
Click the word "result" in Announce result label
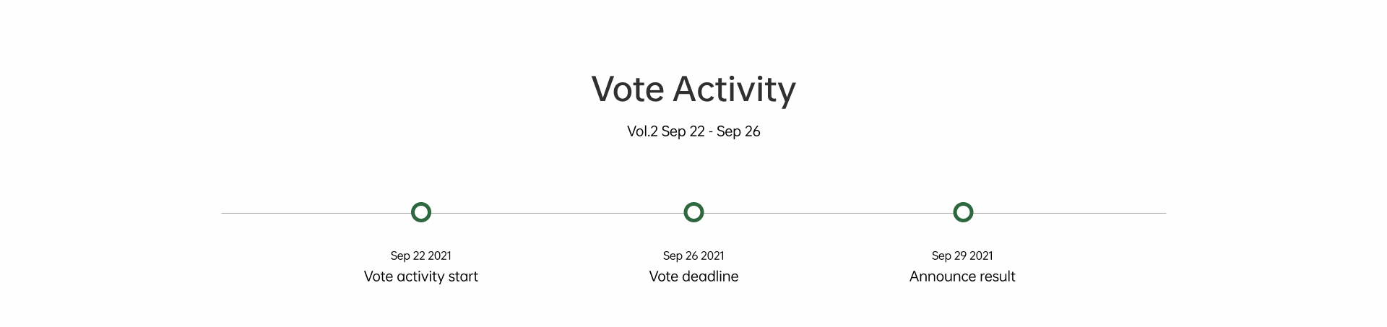tap(996, 276)
